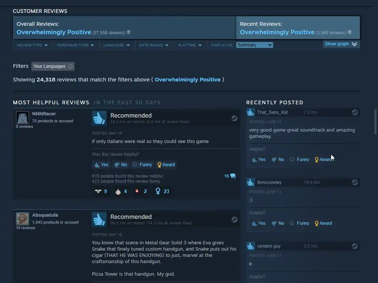Viewport: 378px width, 283px height.
Task: Click the Overall Reviews help question mark
Action: (x=128, y=32)
